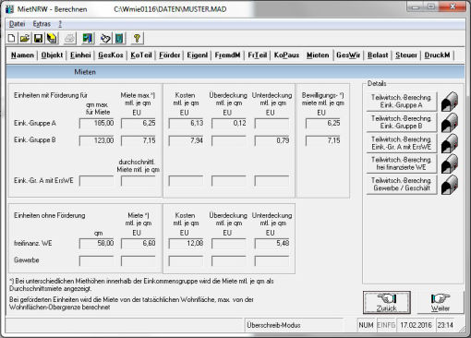Screen dimensions: 471x338
Task: Switch to the KoPaus tab
Action: point(286,55)
